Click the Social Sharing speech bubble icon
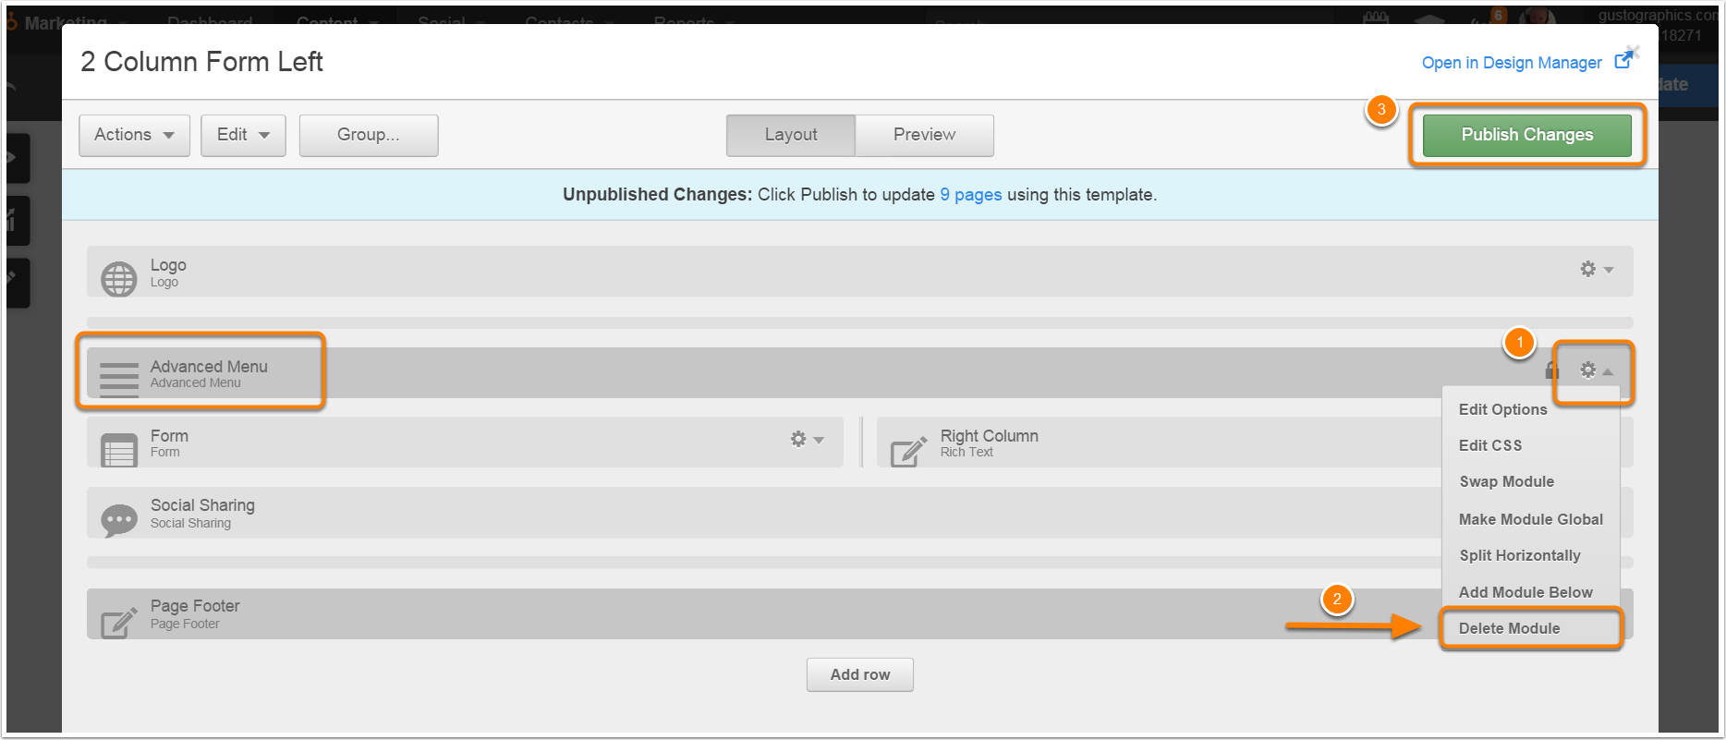The image size is (1726, 740). pyautogui.click(x=118, y=520)
